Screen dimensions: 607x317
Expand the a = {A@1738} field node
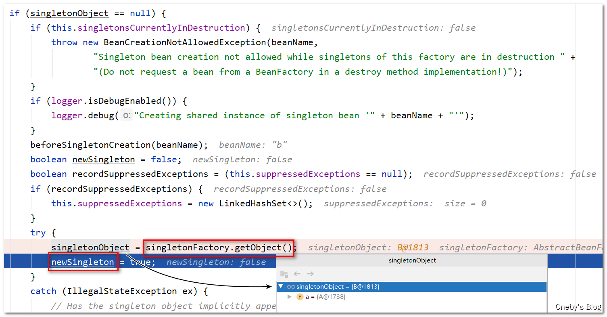pyautogui.click(x=289, y=297)
